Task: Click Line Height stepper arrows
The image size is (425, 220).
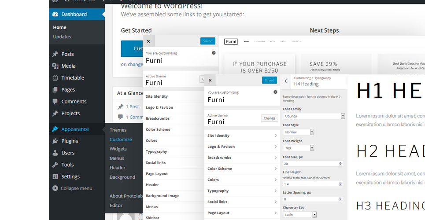Action: (x=341, y=184)
